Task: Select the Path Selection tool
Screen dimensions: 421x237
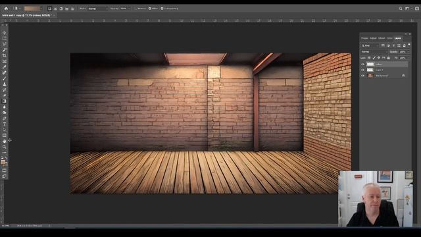Action: point(5,130)
